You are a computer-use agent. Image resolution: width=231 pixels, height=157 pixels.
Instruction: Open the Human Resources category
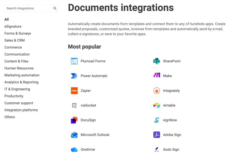point(19,68)
